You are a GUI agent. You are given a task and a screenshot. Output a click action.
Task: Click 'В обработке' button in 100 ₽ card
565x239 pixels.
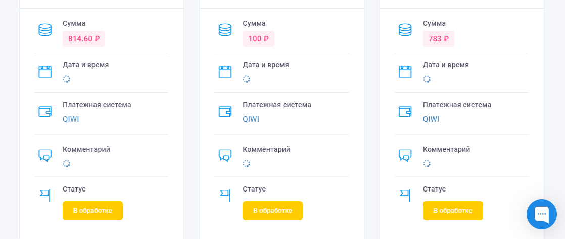coord(272,211)
